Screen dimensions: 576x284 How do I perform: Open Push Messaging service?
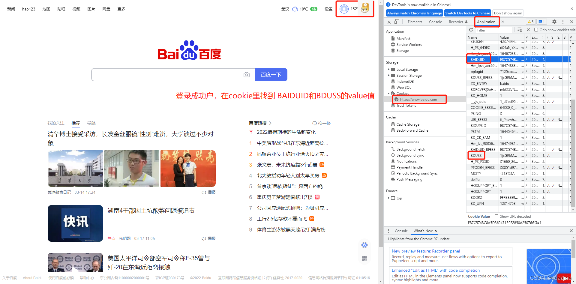pyautogui.click(x=409, y=179)
